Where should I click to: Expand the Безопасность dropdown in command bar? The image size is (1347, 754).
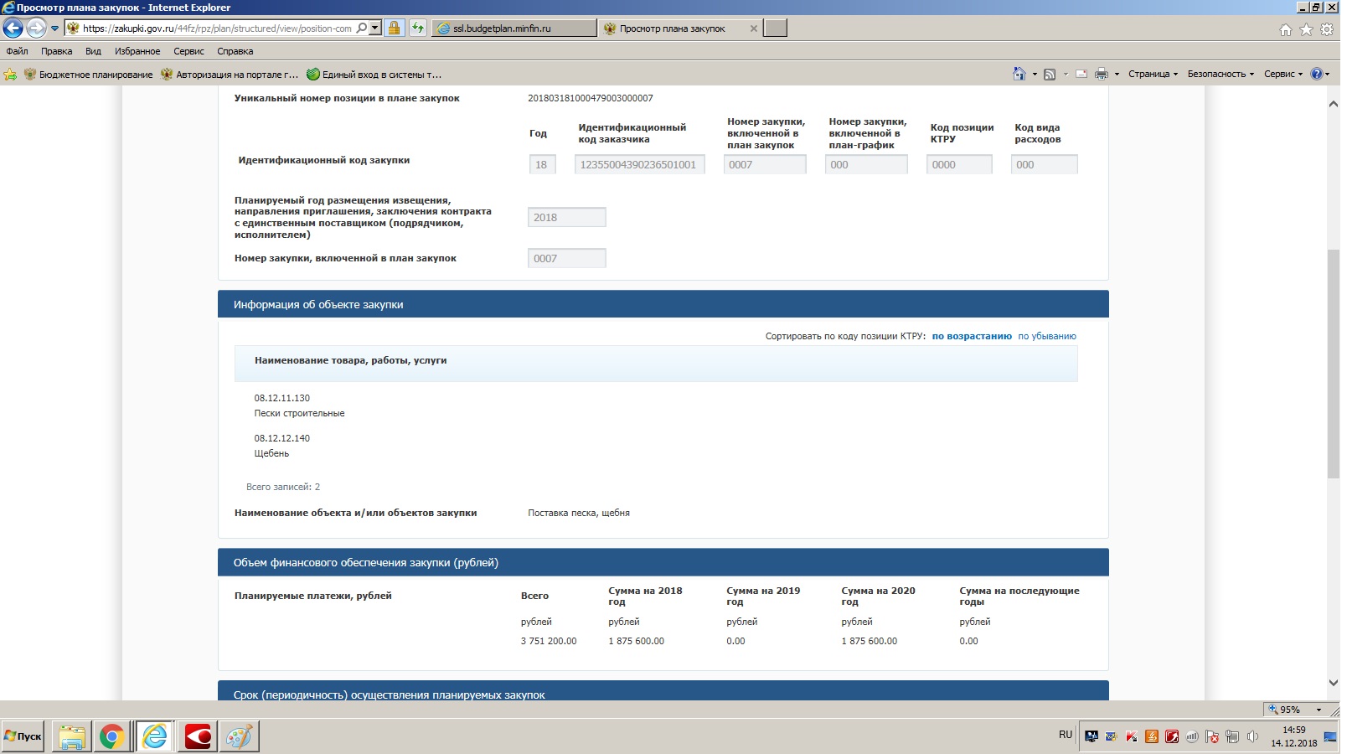point(1220,74)
